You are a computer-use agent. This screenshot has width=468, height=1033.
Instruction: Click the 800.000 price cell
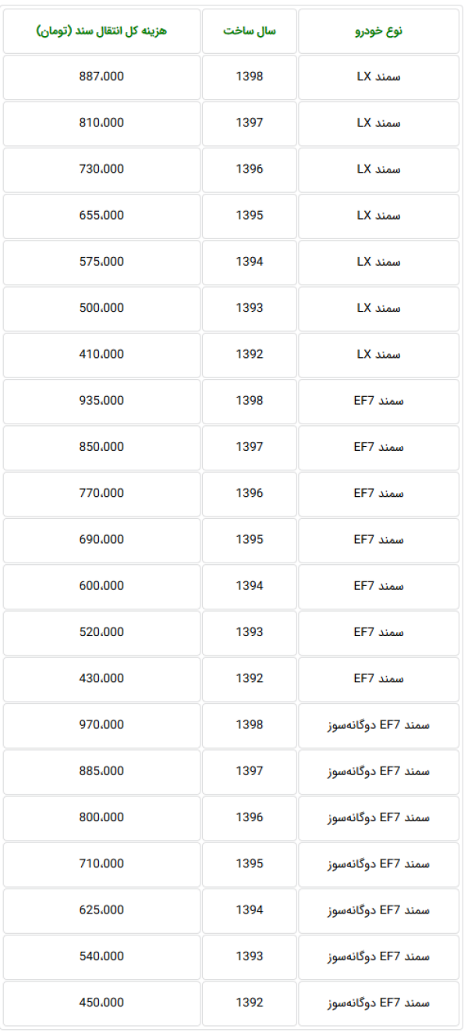pyautogui.click(x=101, y=818)
